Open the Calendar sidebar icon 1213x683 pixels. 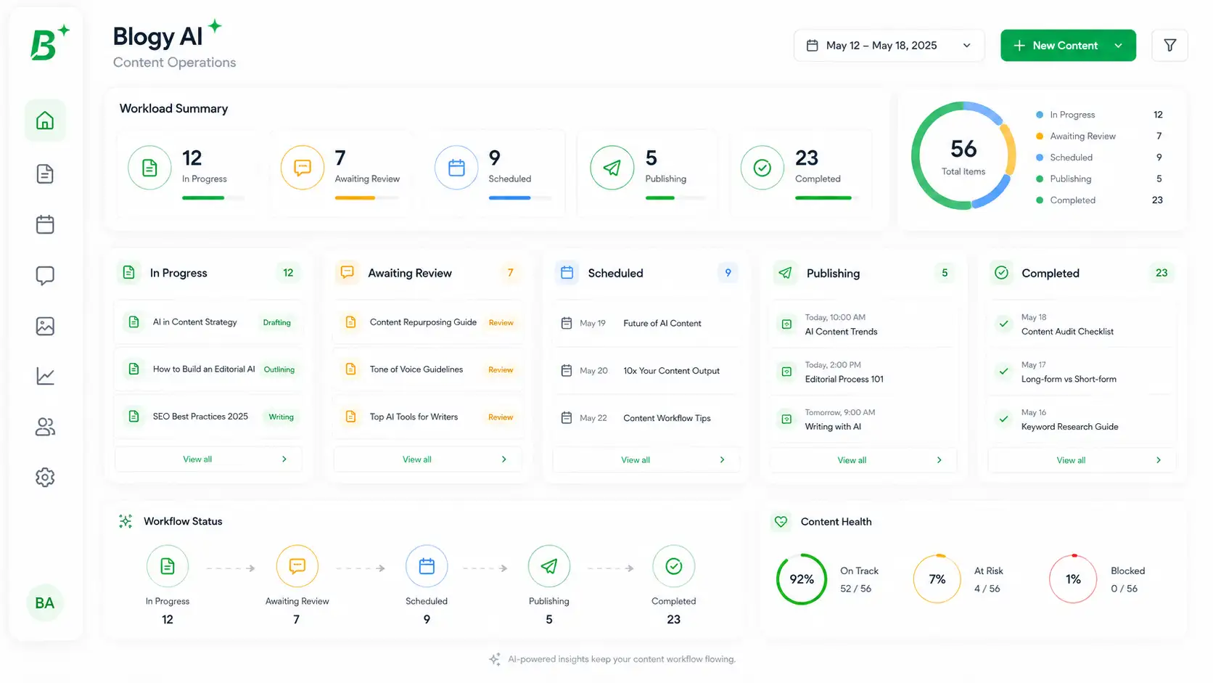[x=45, y=224]
